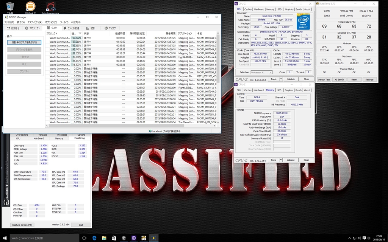Open the アクティビティ(A) menu in BOINC
388x242 pixels.
tap(34, 22)
